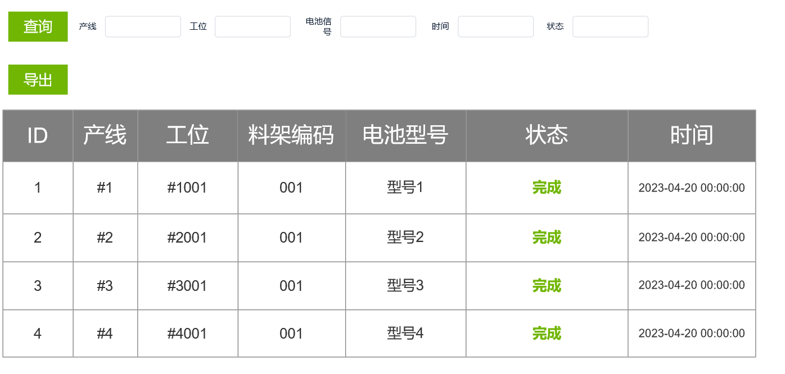This screenshot has height=374, width=785.
Task: Click the 产线 column header
Action: 105,135
